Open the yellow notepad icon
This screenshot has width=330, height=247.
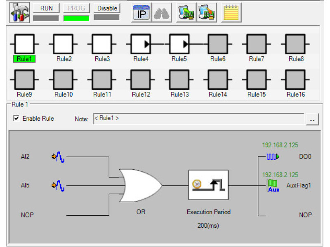click(x=231, y=13)
